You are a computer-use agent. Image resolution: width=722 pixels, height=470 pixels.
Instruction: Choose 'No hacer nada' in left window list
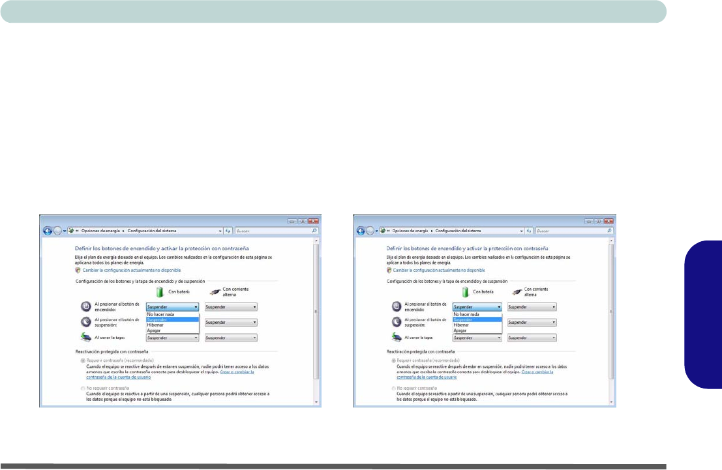(x=172, y=314)
